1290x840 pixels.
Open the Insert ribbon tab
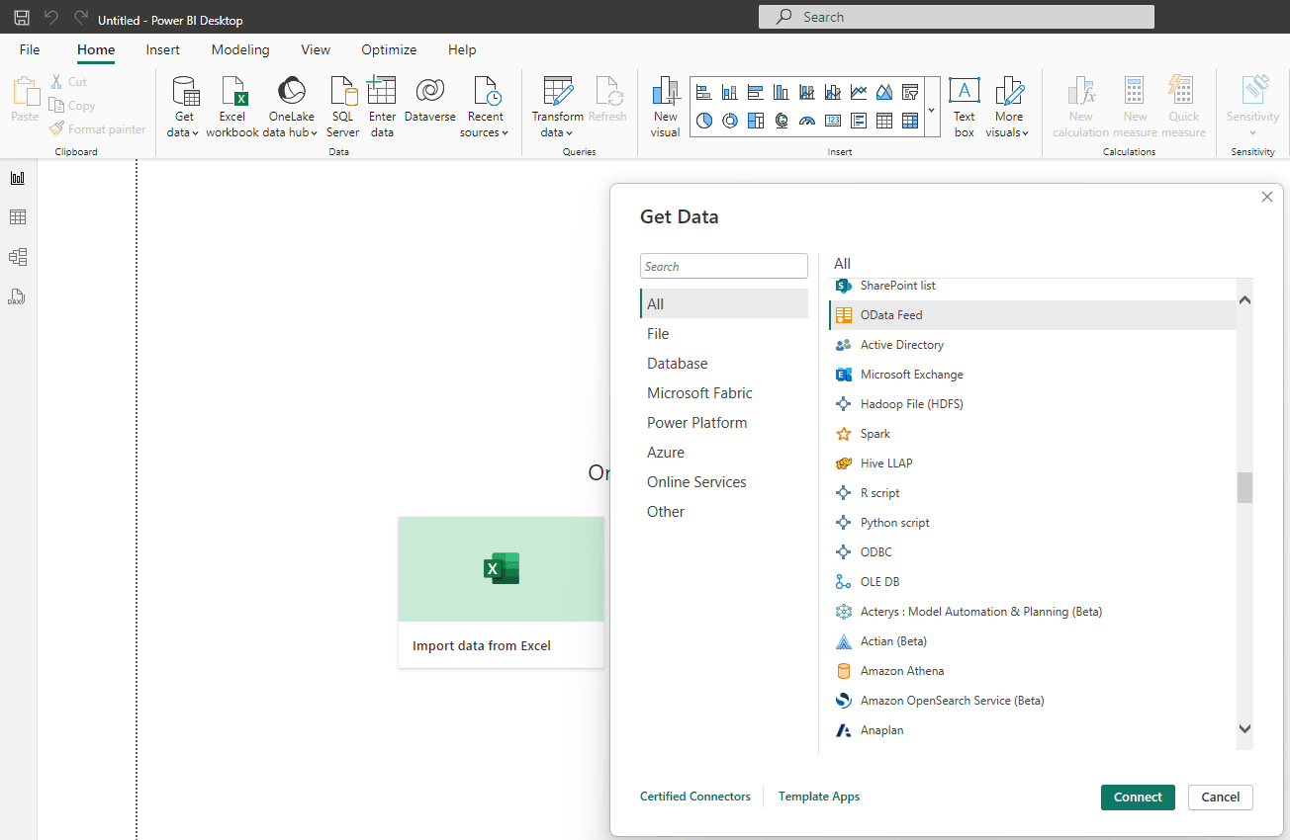(x=162, y=49)
